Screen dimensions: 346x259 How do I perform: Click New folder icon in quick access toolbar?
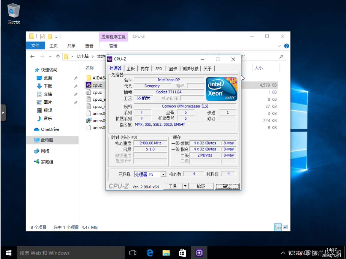coord(50,36)
